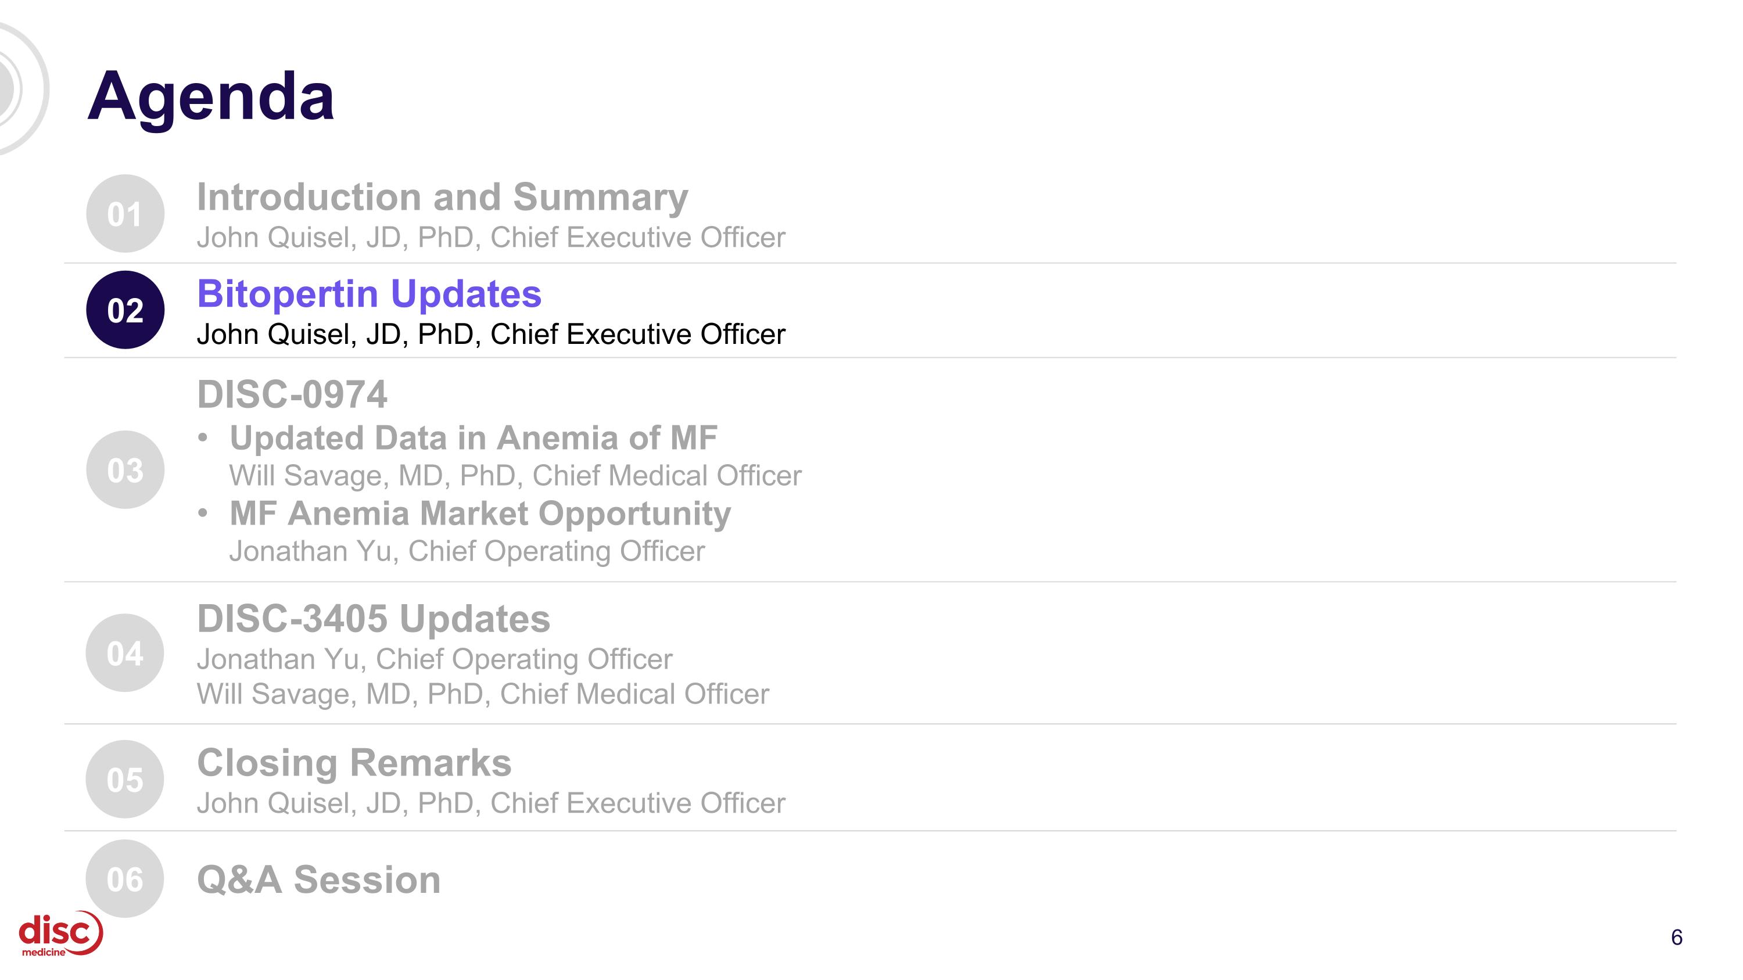
Task: Click the highlighted 02 number circle
Action: (125, 310)
